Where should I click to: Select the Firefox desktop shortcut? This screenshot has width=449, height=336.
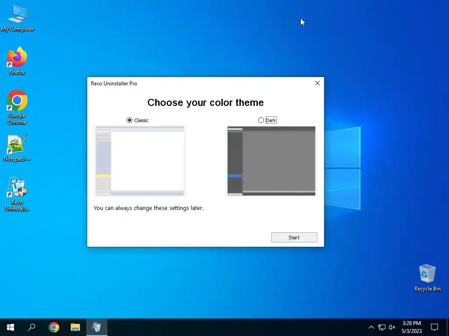[x=17, y=61]
